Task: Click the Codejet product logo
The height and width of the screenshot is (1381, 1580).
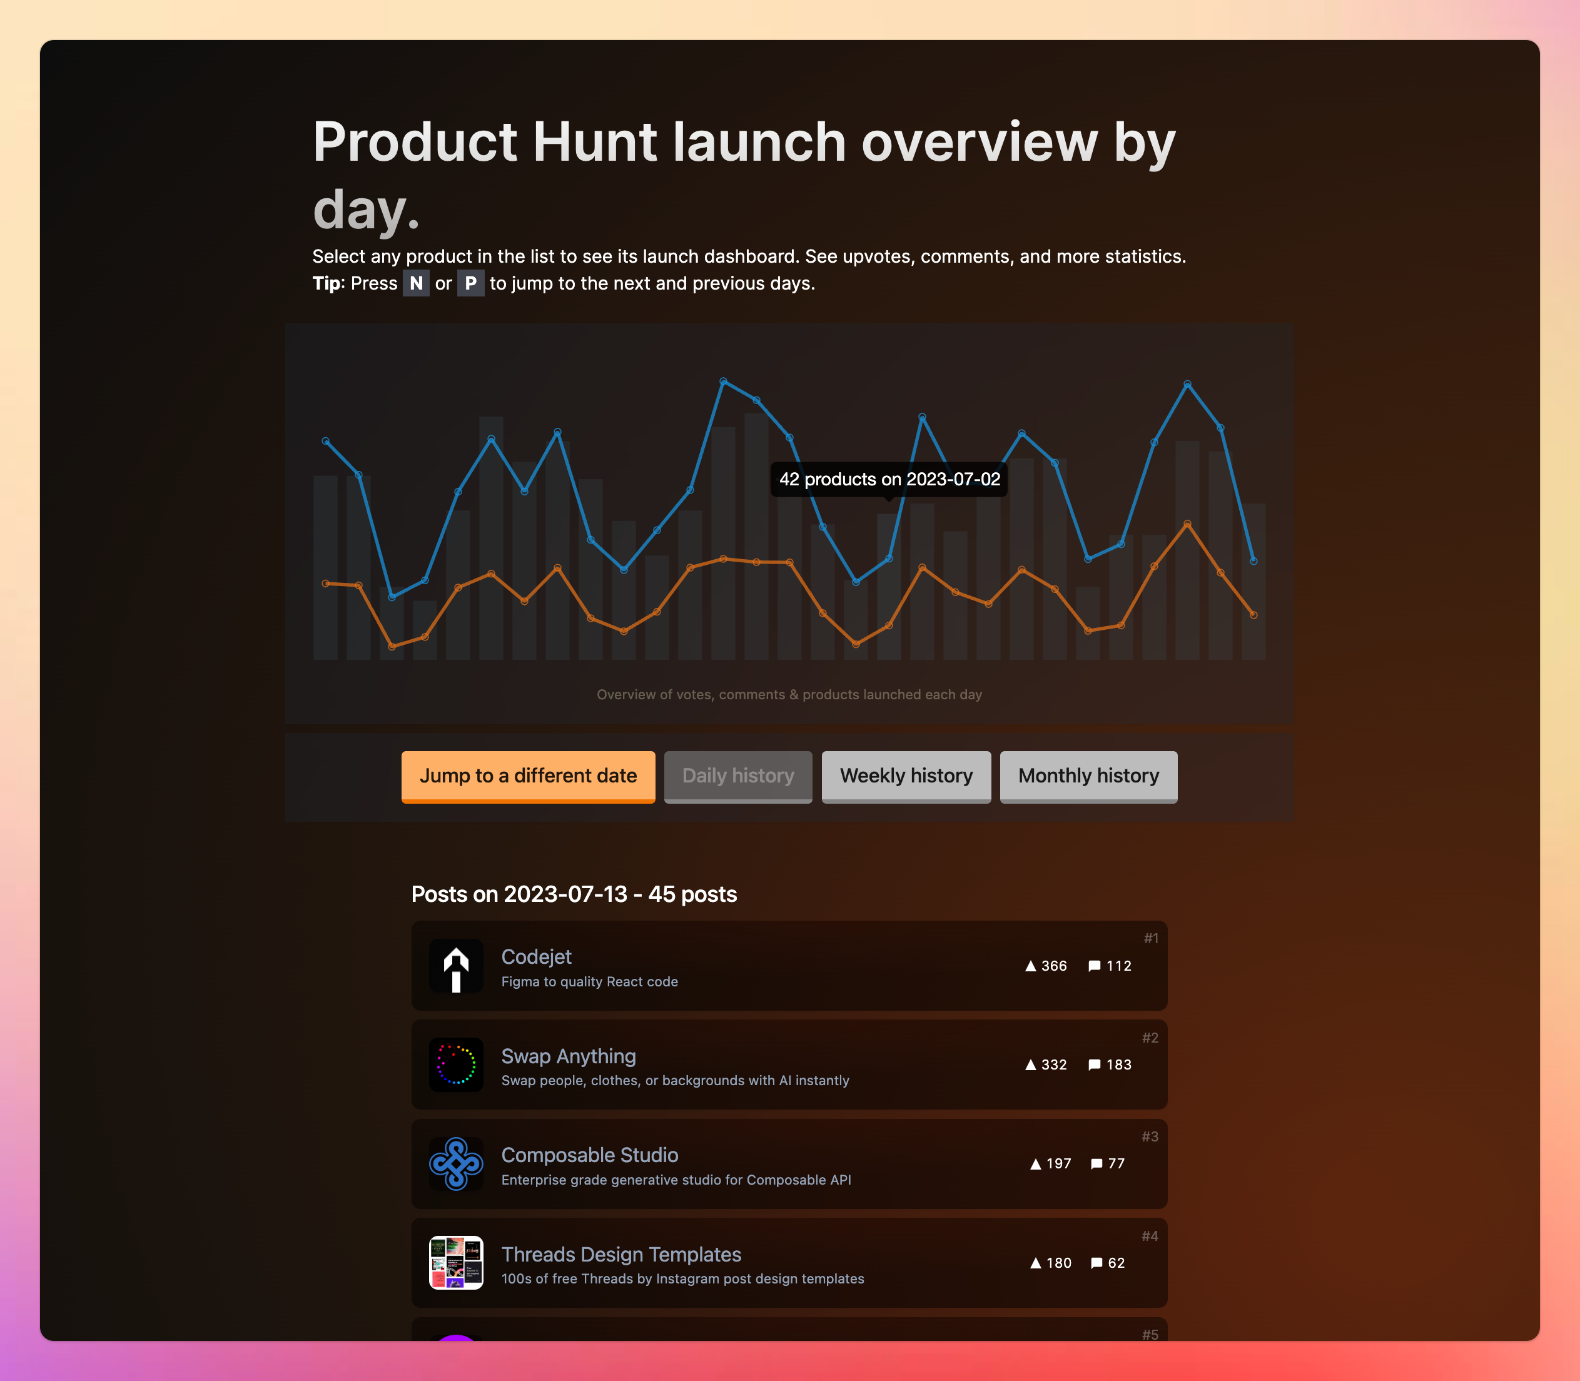Action: [x=455, y=966]
